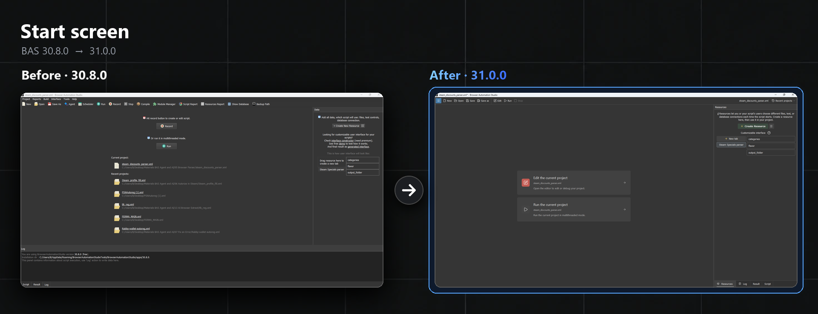Open Recent projects dropdown in After window
This screenshot has height=314, width=818.
[x=782, y=101]
